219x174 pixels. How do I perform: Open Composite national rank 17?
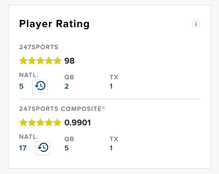coord(23,148)
